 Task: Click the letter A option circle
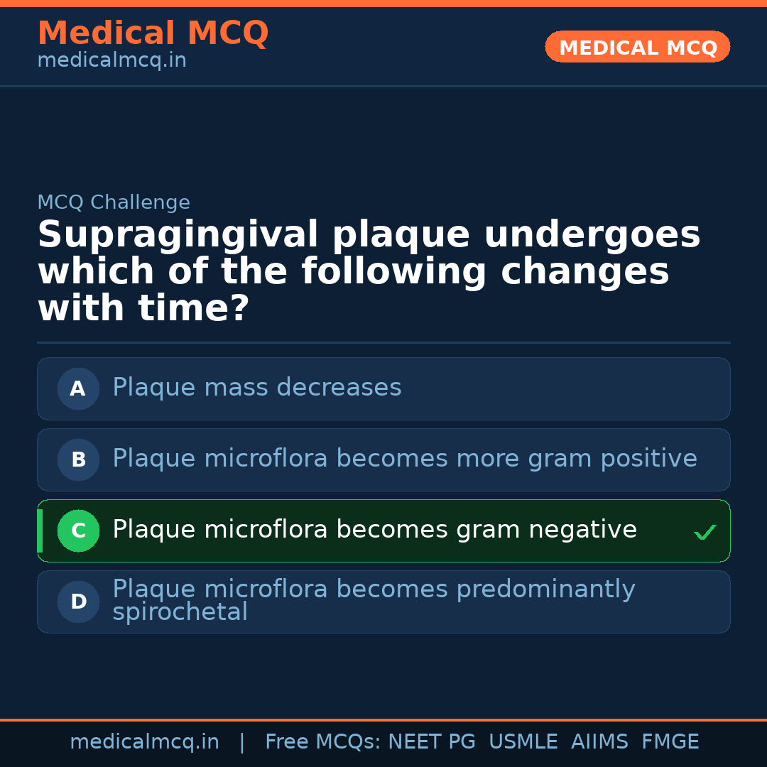(x=78, y=388)
